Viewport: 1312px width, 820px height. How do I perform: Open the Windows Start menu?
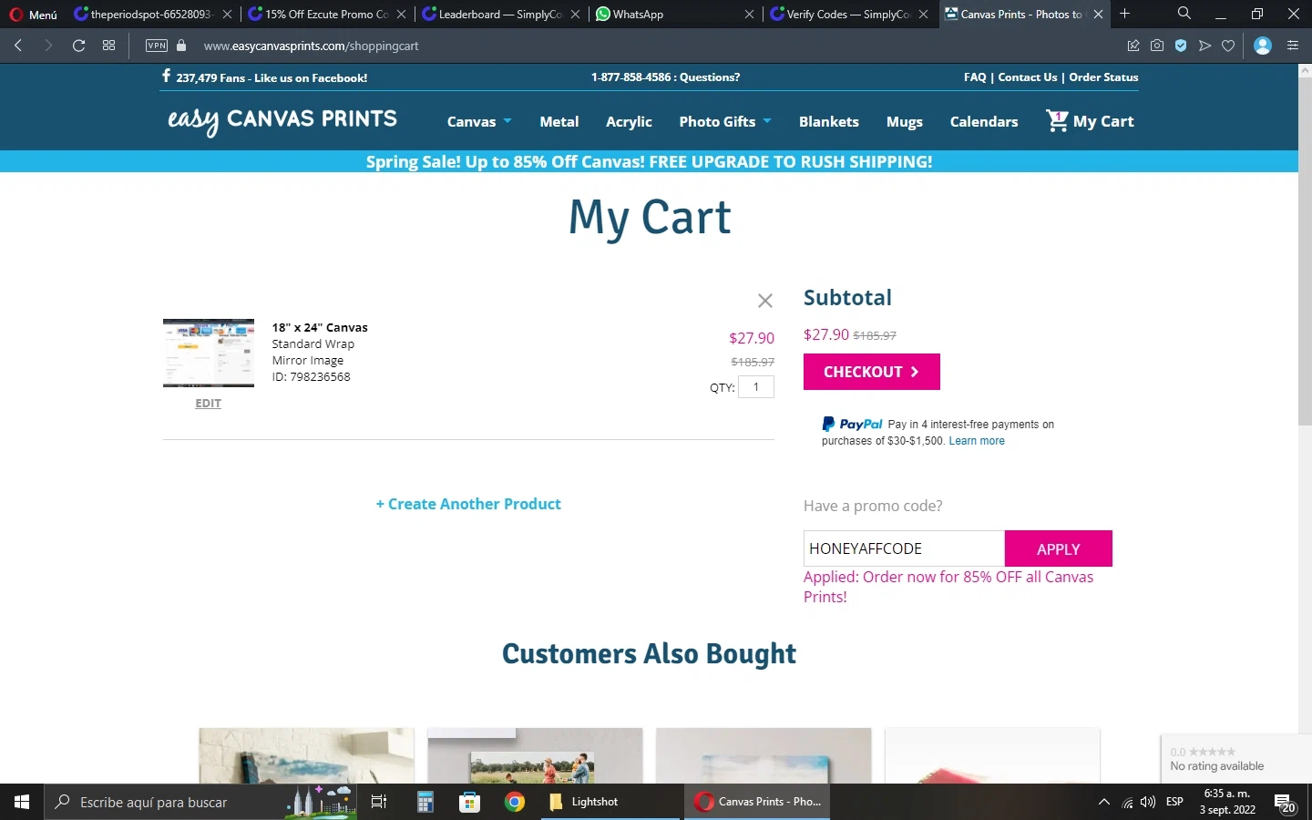(22, 802)
